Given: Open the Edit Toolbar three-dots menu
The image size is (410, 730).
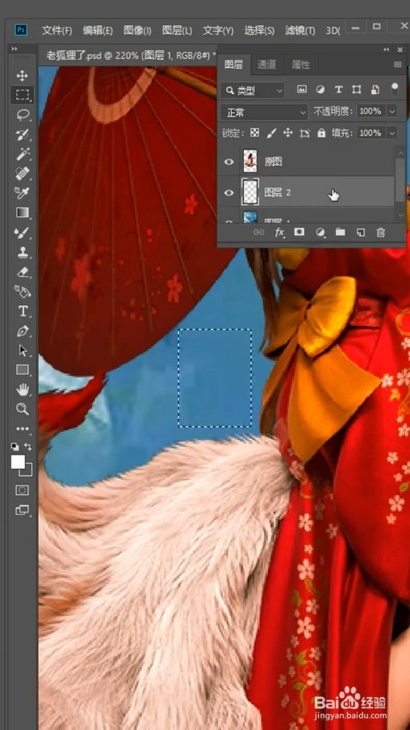Looking at the screenshot, I should [22, 429].
